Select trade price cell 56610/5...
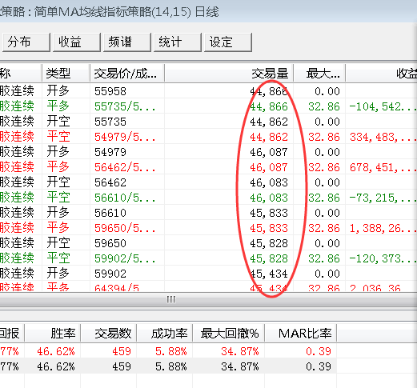 click(x=125, y=198)
